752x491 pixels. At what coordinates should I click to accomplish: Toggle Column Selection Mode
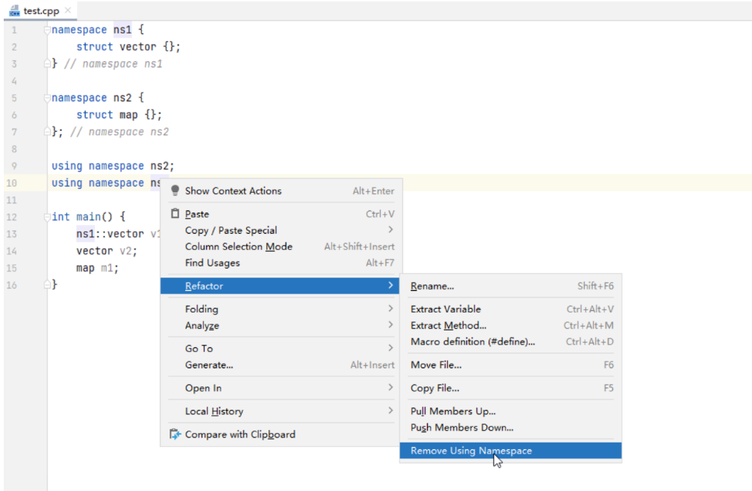(x=239, y=247)
